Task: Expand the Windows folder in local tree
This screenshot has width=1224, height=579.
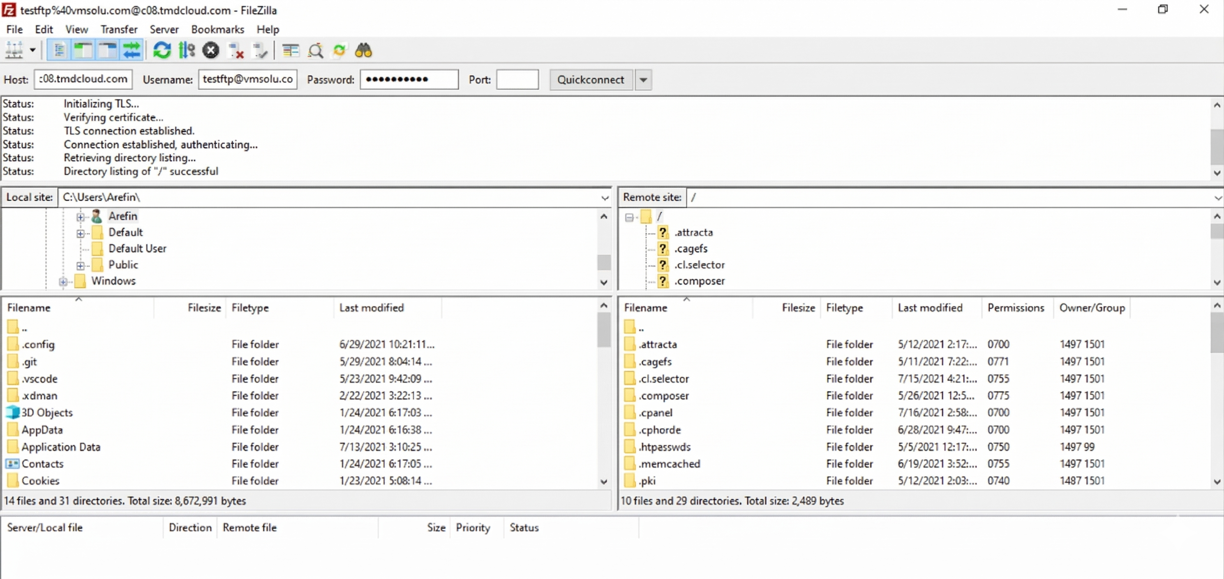Action: tap(63, 281)
